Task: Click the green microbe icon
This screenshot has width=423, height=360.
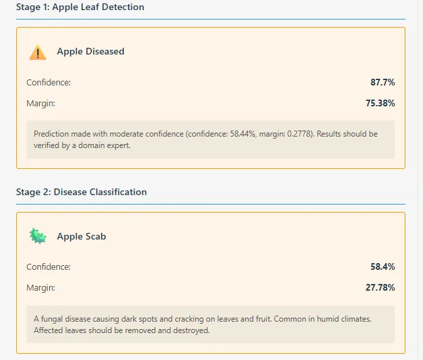Action: coord(38,236)
